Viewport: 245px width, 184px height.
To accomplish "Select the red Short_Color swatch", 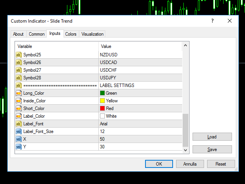I will (102, 108).
